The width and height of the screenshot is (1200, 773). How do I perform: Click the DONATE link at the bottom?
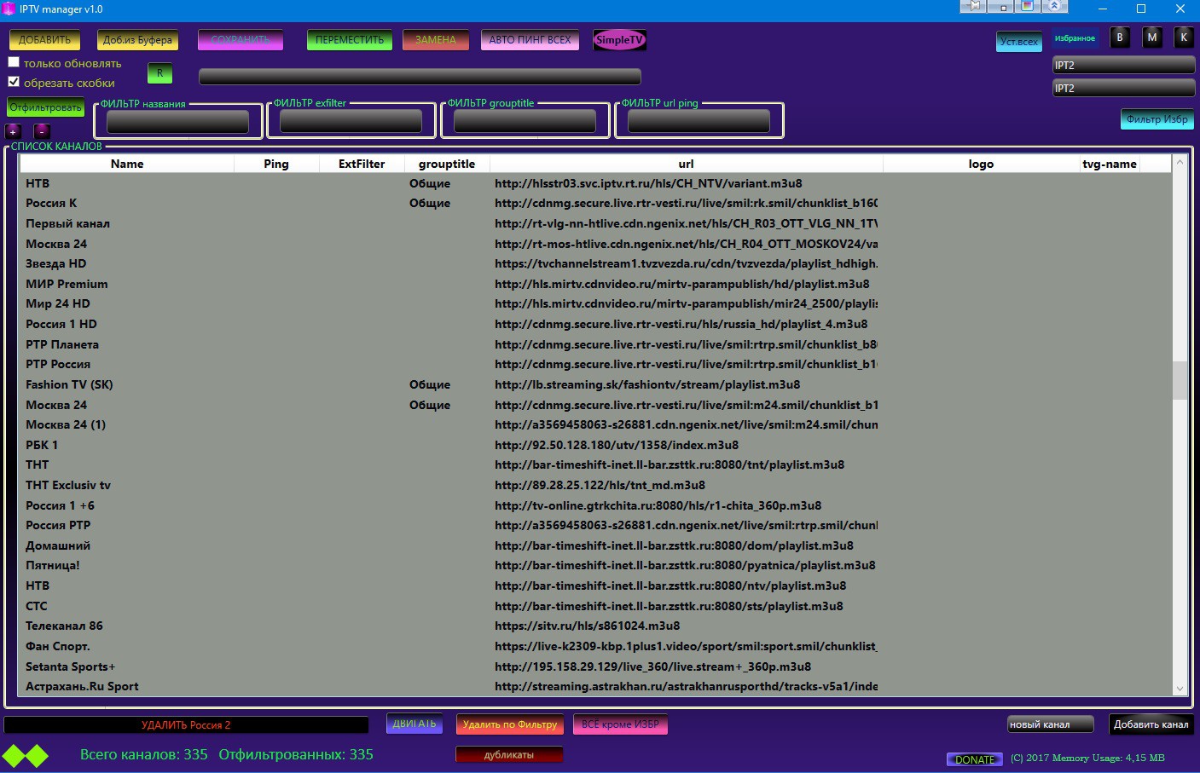pyautogui.click(x=974, y=759)
